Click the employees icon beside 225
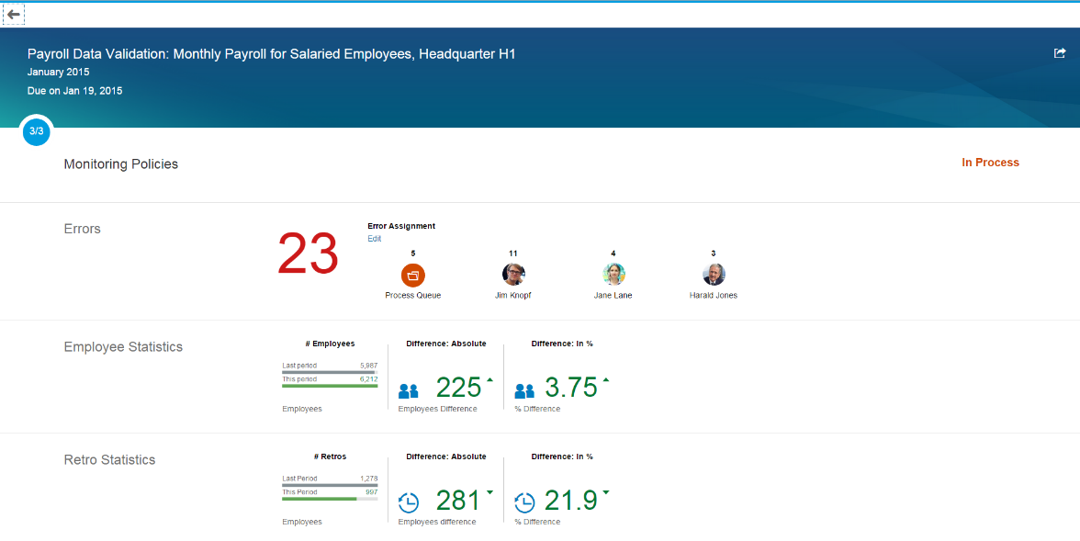The image size is (1080, 541). (x=409, y=390)
